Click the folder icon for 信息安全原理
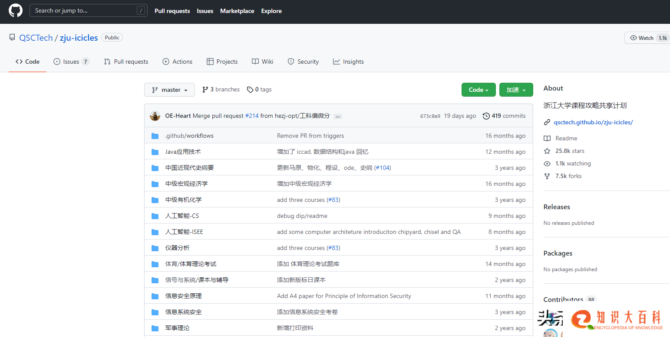The height and width of the screenshot is (337, 670). coord(155,296)
